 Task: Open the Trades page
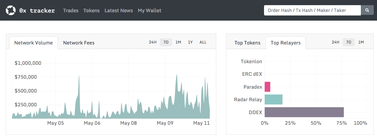point(71,11)
